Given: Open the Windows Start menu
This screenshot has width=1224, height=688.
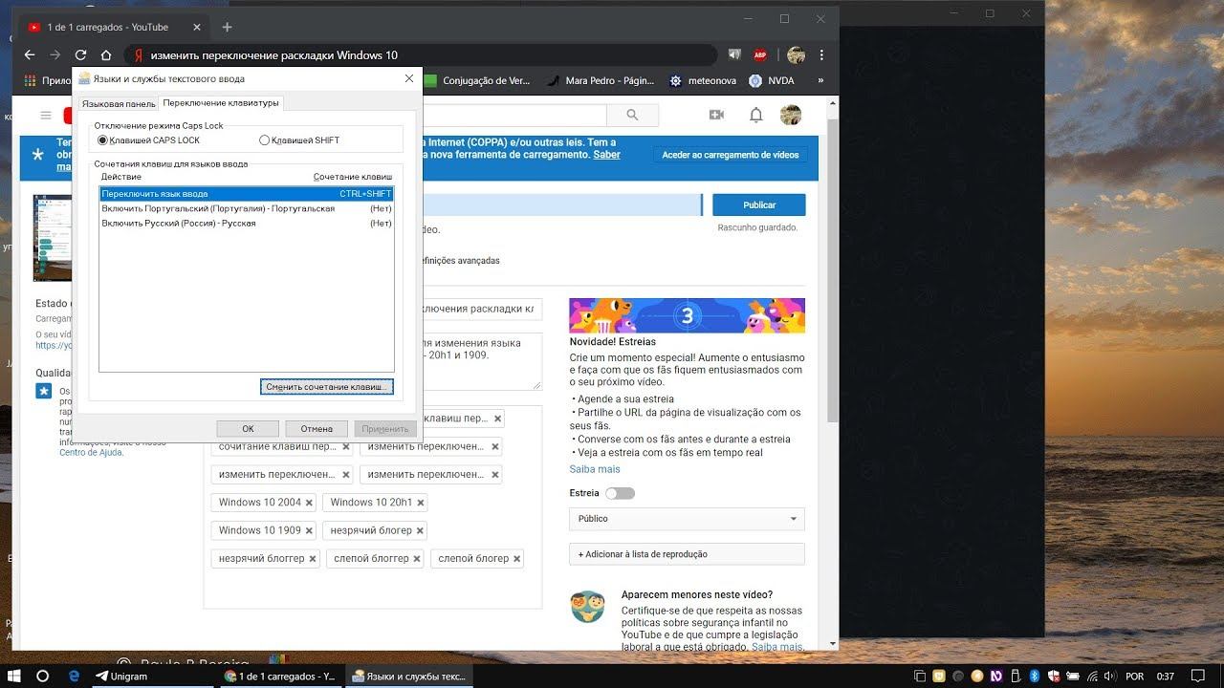Looking at the screenshot, I should [x=14, y=676].
